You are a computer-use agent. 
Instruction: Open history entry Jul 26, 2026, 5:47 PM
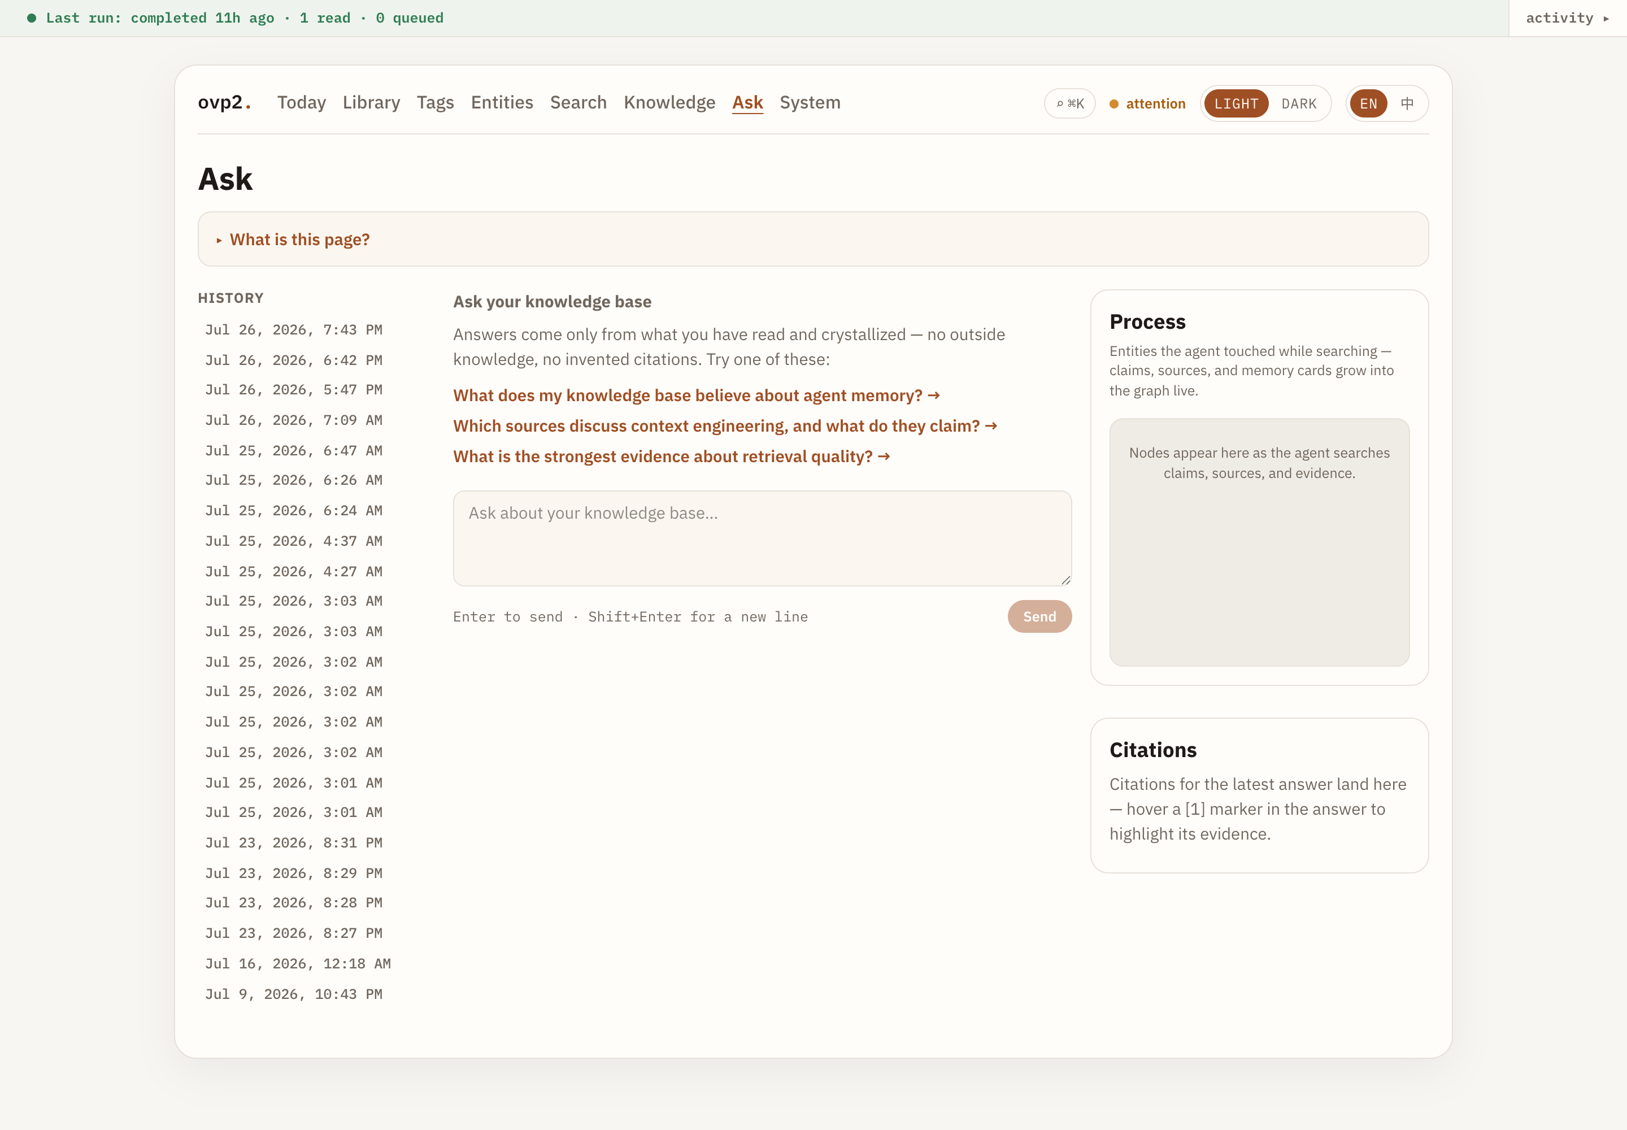(294, 390)
